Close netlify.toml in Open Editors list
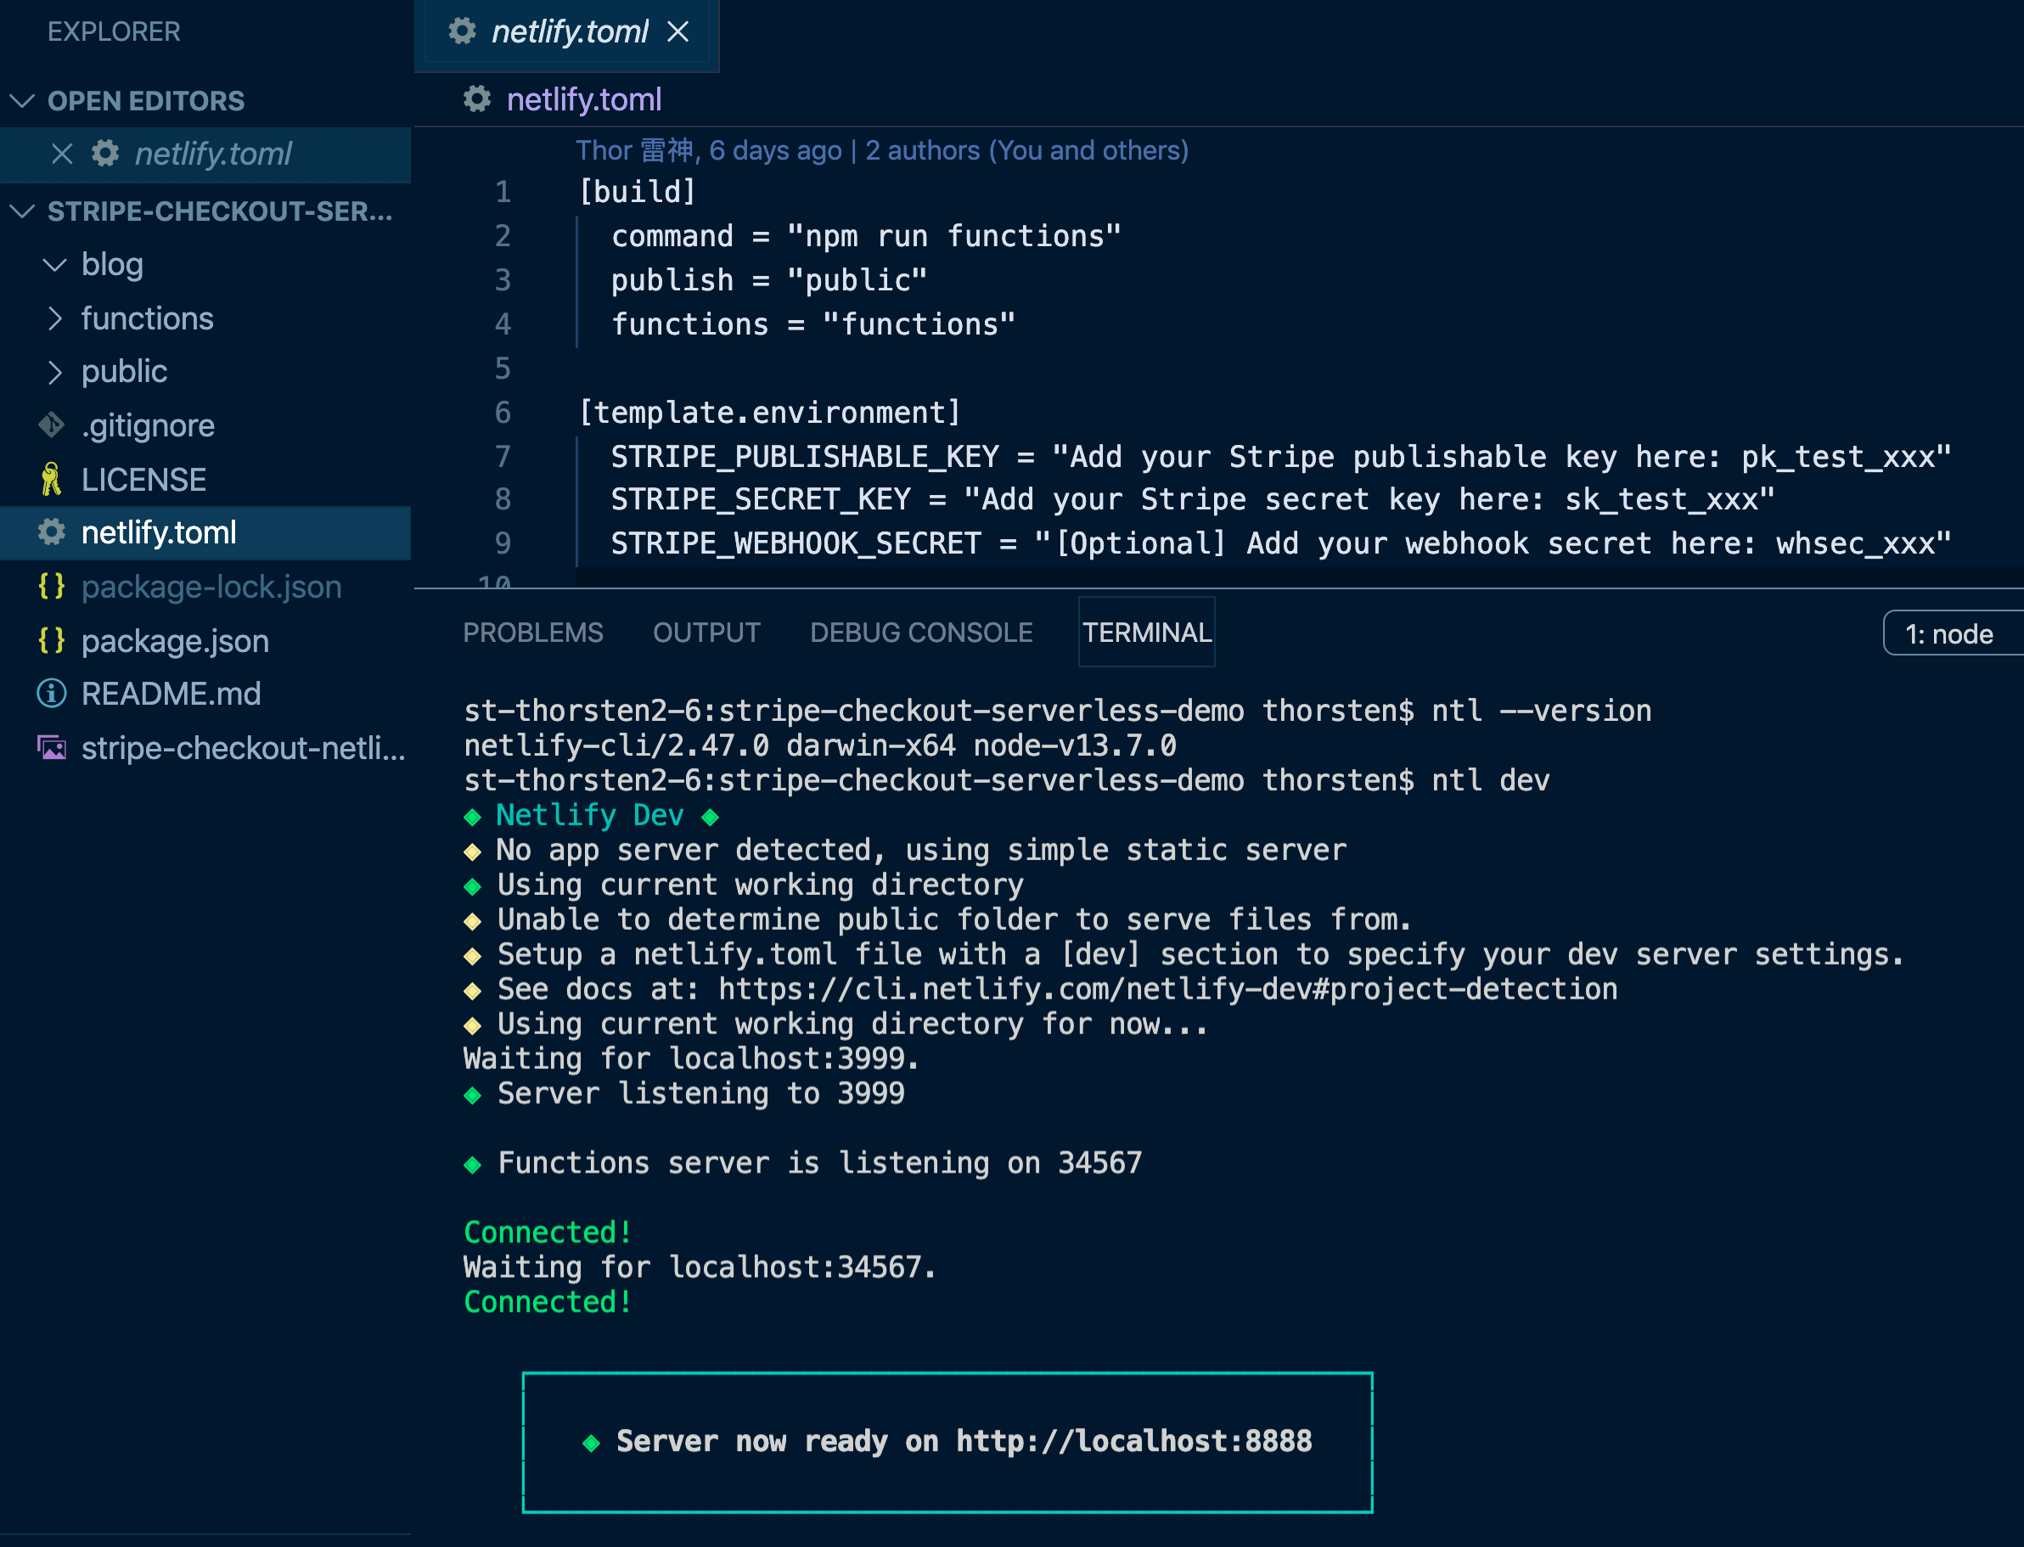Image resolution: width=2024 pixels, height=1547 pixels. pos(62,154)
